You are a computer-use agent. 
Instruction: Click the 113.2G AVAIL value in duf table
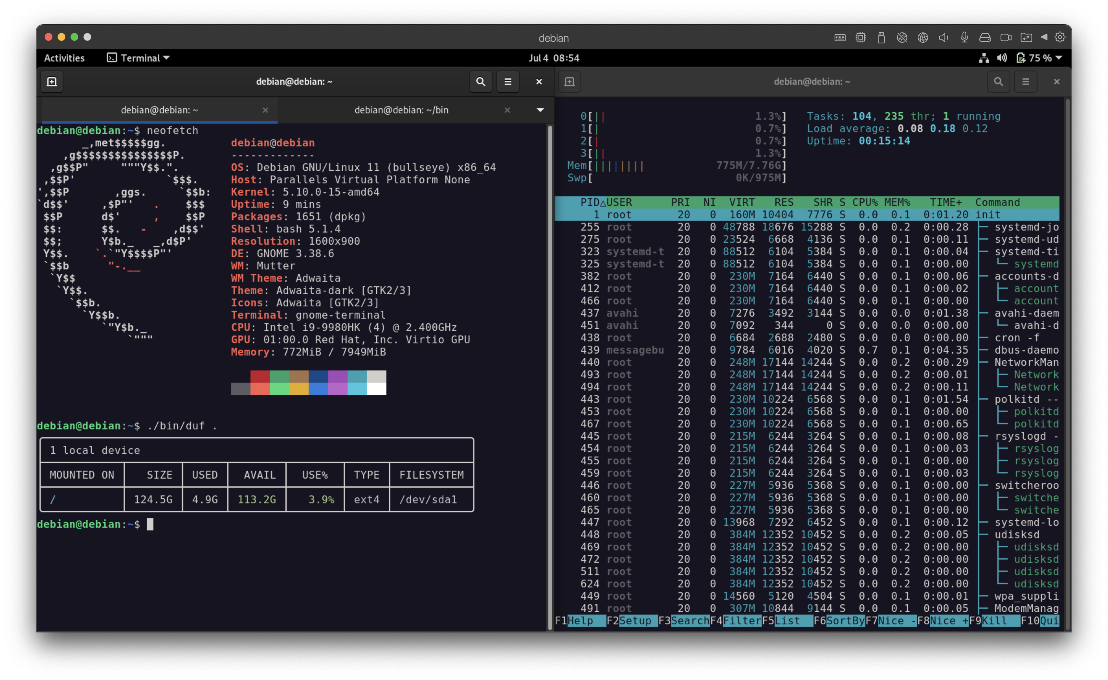tap(257, 500)
